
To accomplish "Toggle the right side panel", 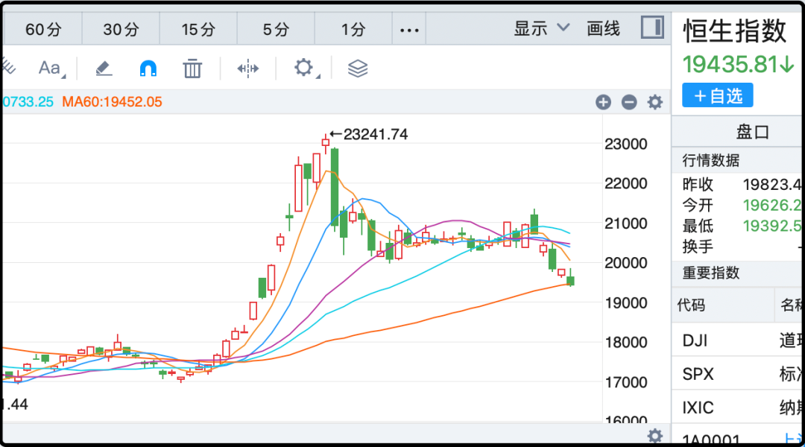I will coord(652,28).
